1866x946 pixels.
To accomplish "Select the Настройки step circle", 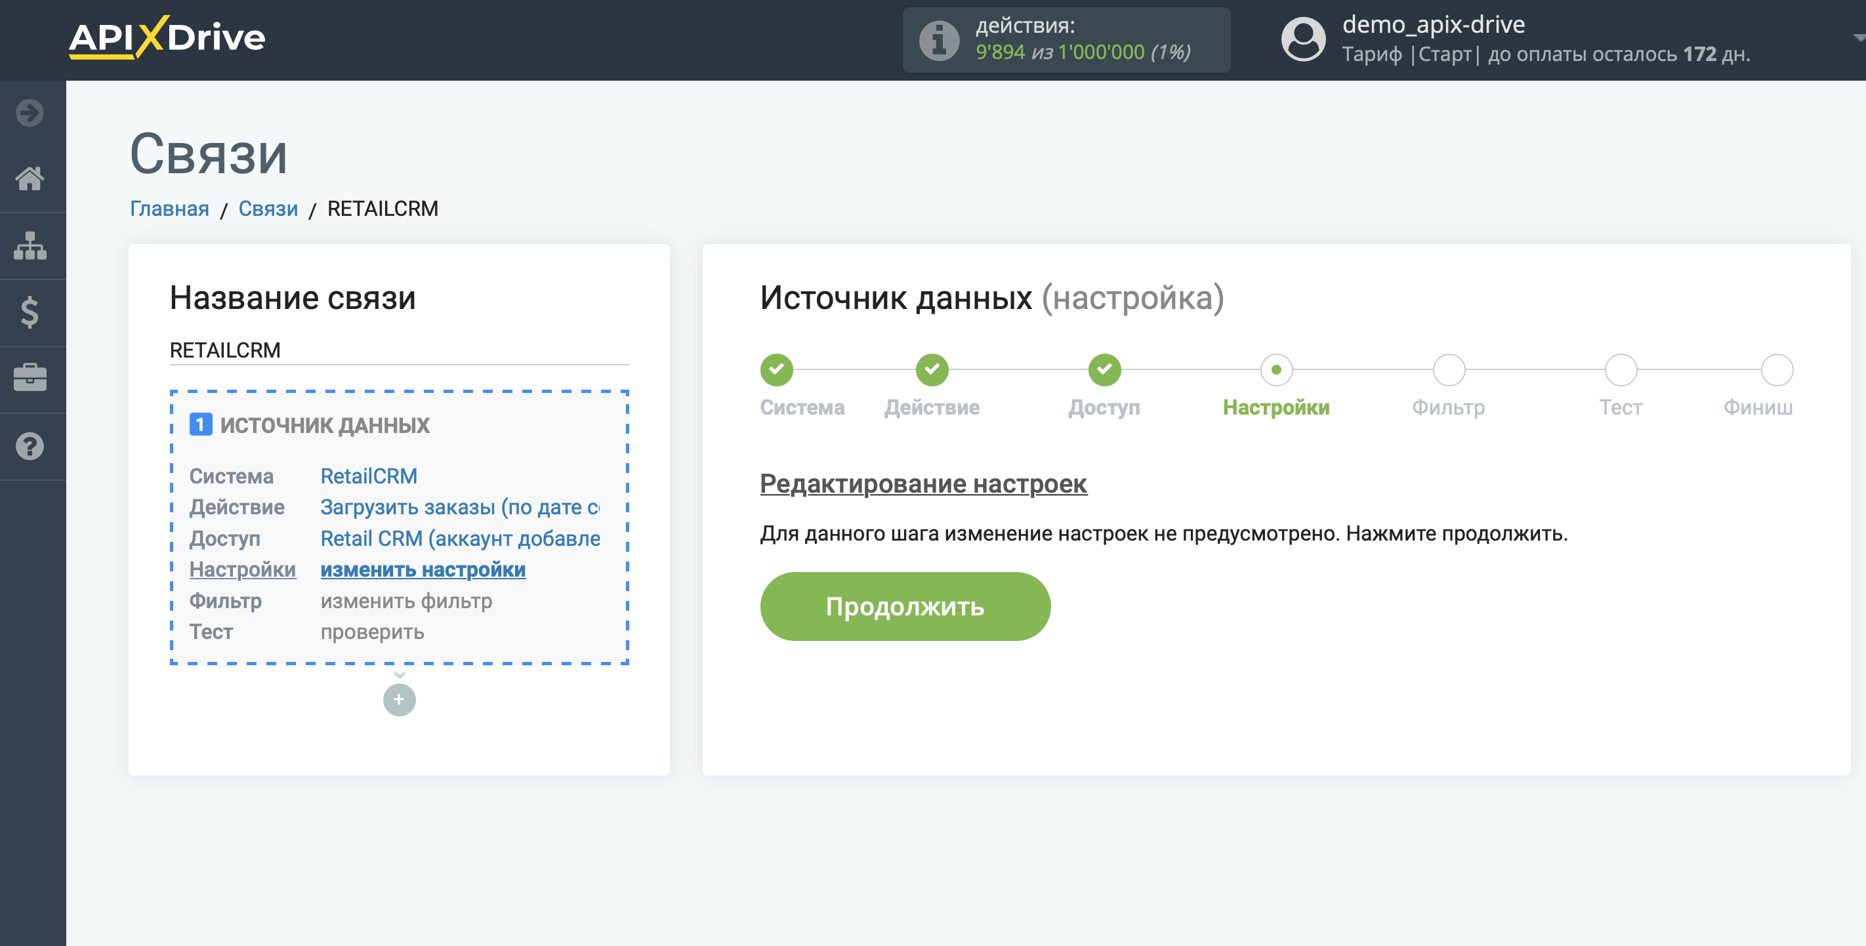I will (1276, 369).
